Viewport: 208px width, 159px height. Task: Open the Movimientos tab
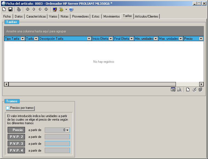click(111, 16)
